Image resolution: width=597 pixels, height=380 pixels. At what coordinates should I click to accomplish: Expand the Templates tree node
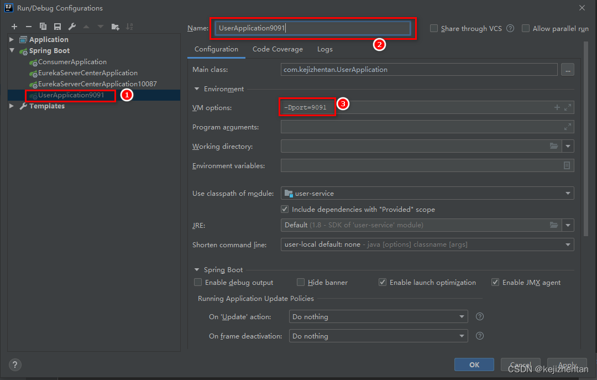[12, 106]
